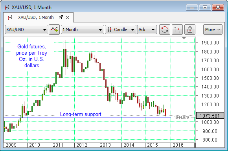Click the 2016 label on the time axis
228x151 pixels.
click(178, 145)
